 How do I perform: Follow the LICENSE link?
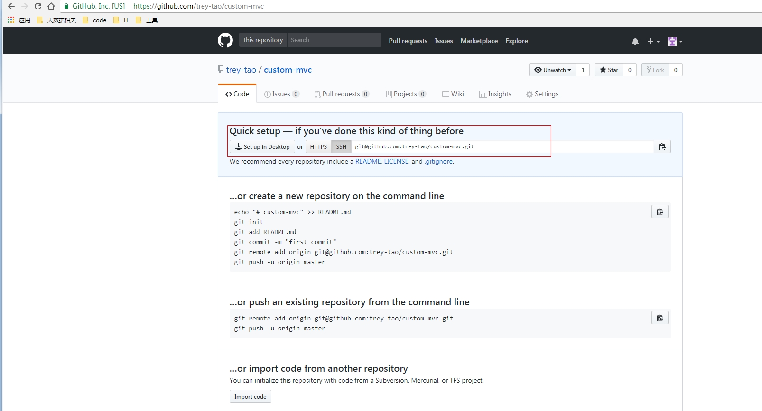(396, 161)
